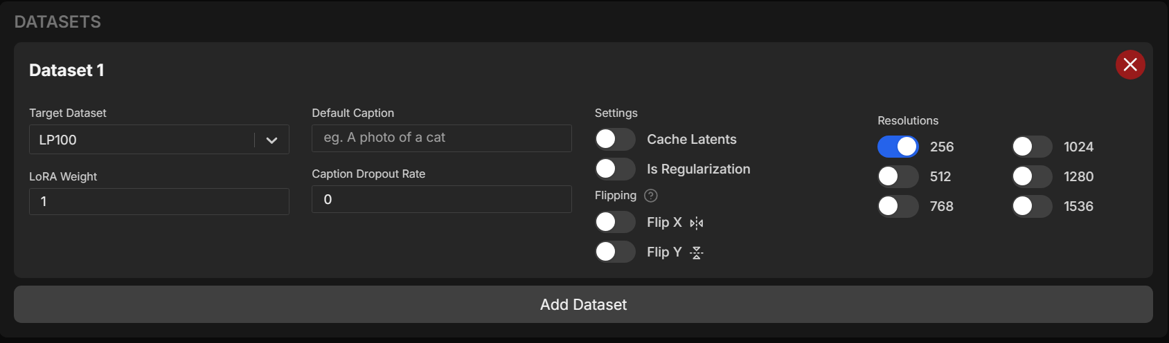The width and height of the screenshot is (1169, 343).
Task: Focus the Default Caption text field
Action: pos(442,138)
